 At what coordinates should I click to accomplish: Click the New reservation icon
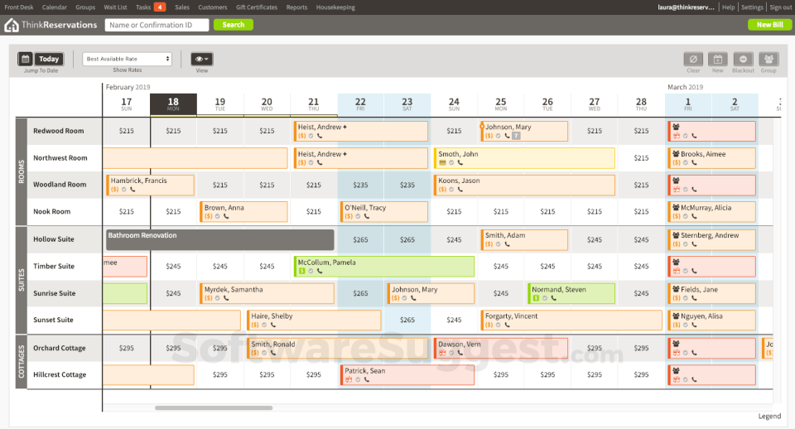click(x=718, y=60)
